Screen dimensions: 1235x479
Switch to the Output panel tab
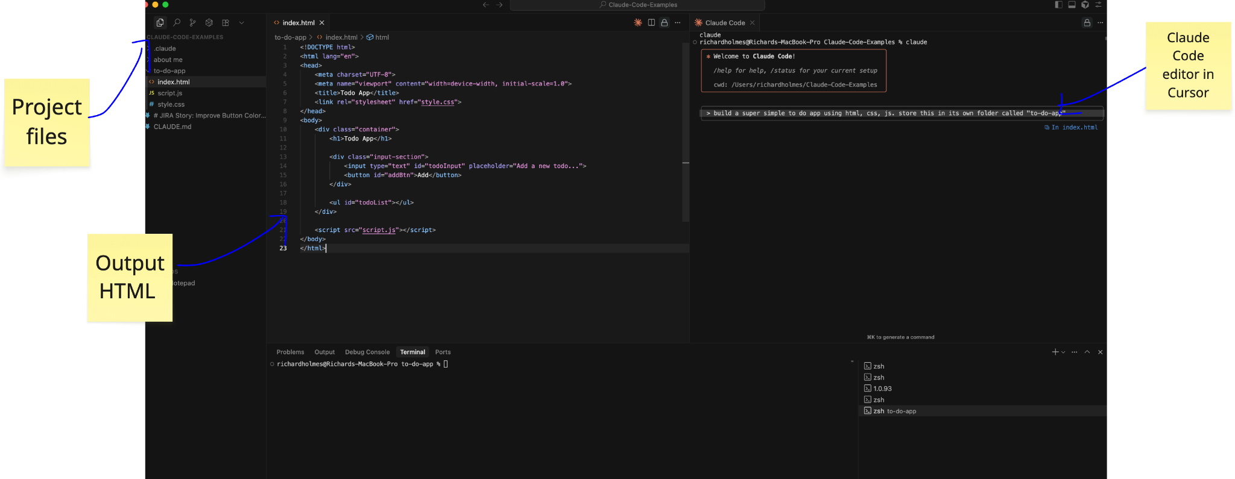click(324, 352)
